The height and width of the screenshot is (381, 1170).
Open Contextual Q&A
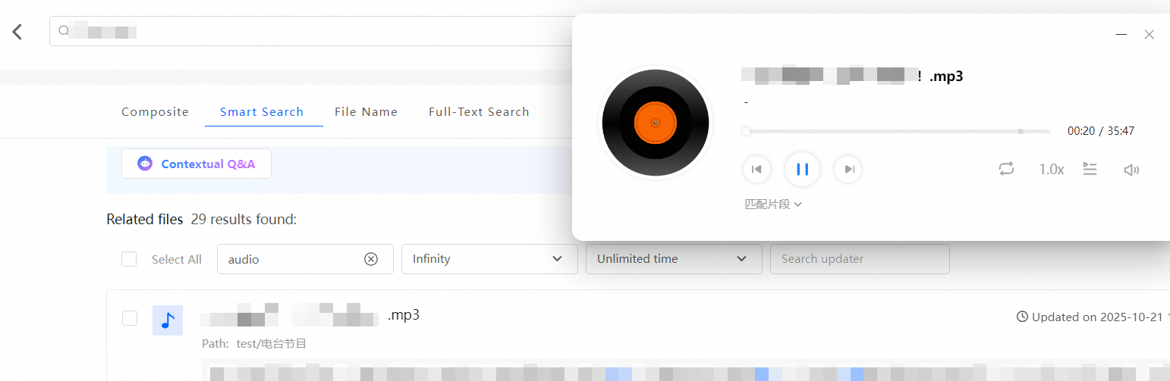[x=197, y=164]
